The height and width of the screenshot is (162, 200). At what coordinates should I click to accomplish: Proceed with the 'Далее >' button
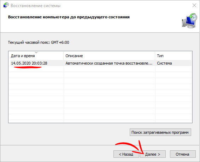tap(153, 154)
